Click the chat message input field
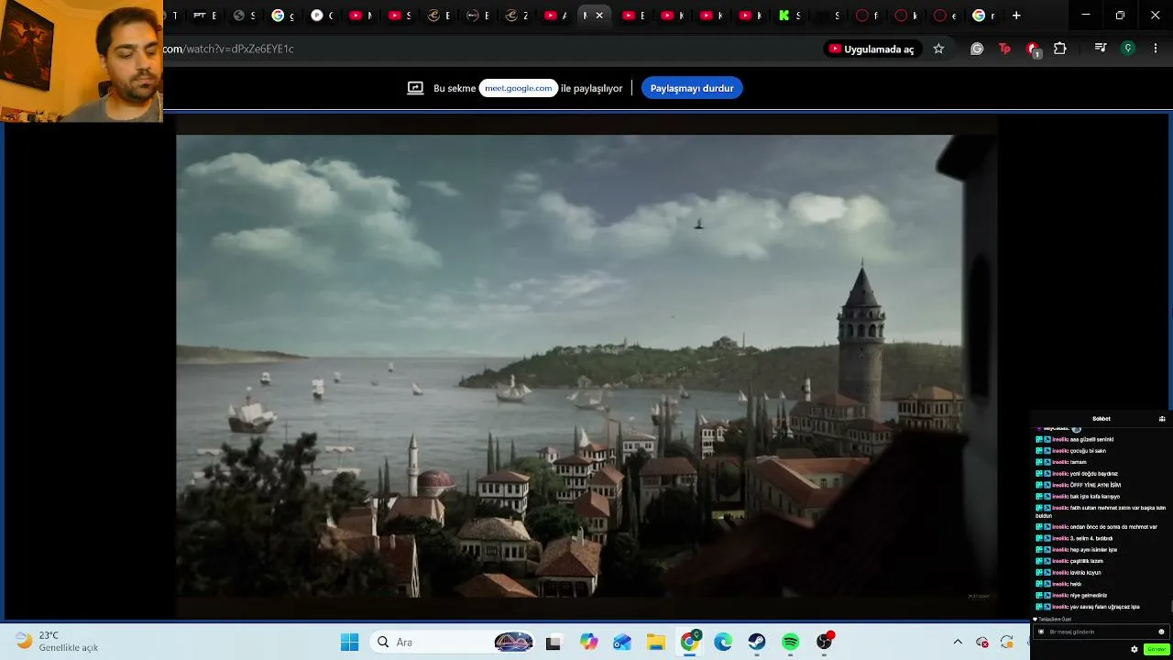This screenshot has width=1173, height=660. [1100, 632]
